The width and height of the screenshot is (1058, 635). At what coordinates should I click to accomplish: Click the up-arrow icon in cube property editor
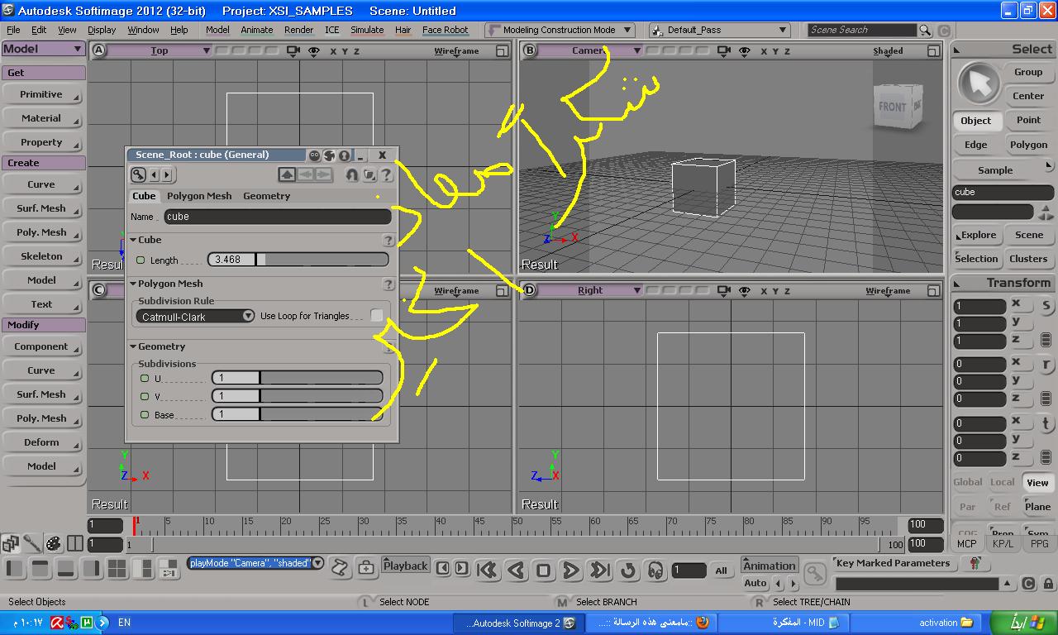click(x=287, y=174)
